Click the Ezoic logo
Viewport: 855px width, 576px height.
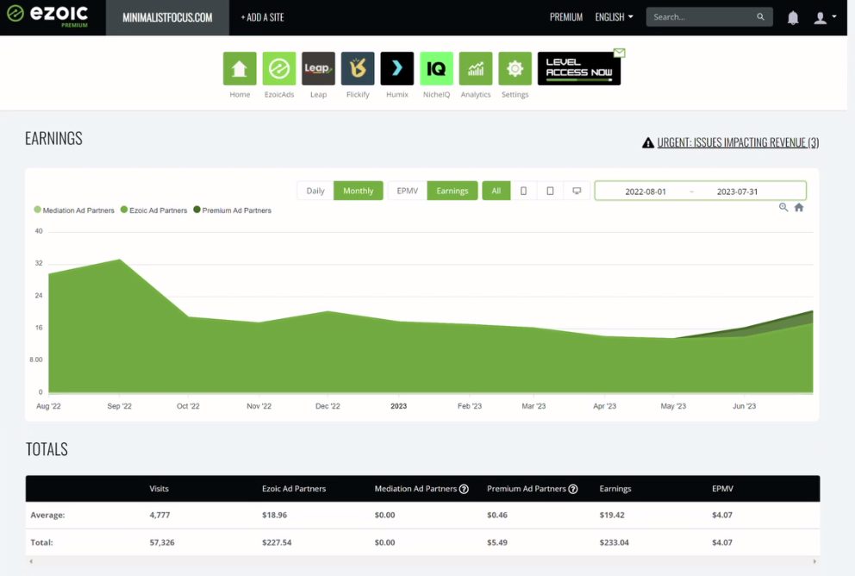coord(47,15)
